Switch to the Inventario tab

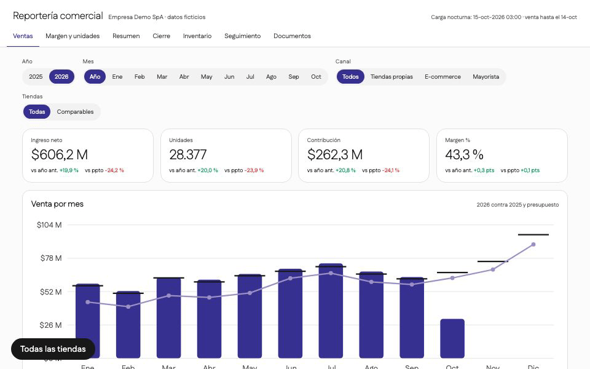coord(197,36)
